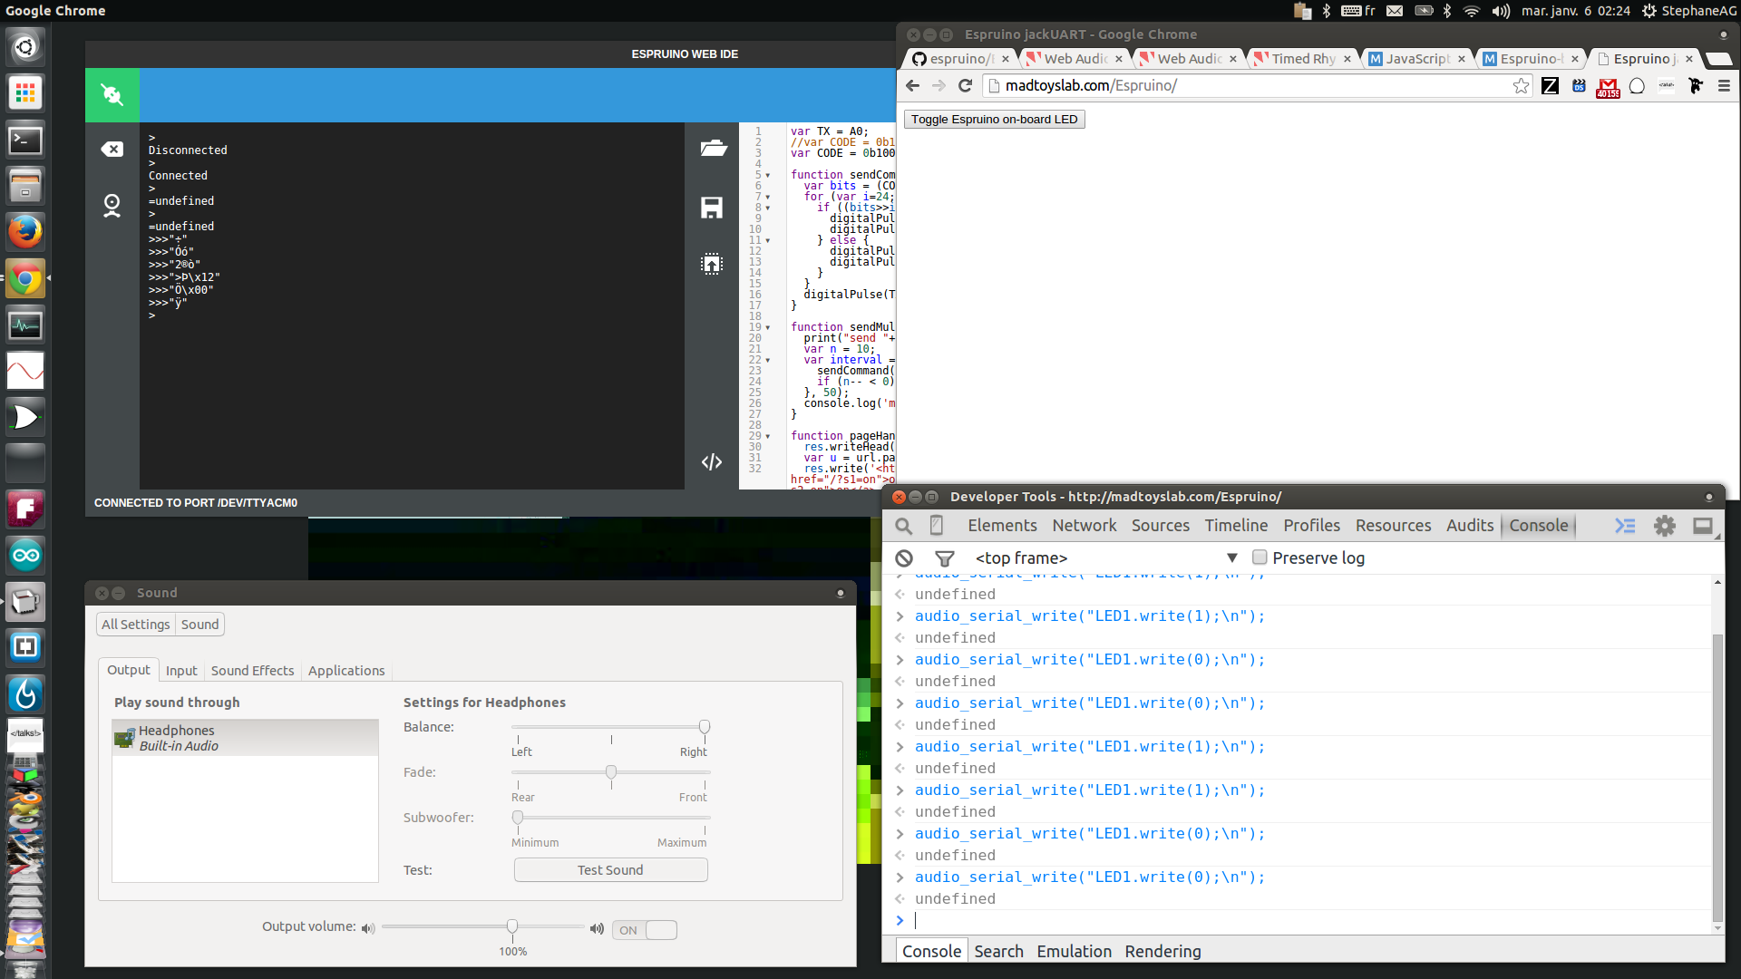Open Terminal from the dock
Screen dimensions: 1741x979
point(25,140)
